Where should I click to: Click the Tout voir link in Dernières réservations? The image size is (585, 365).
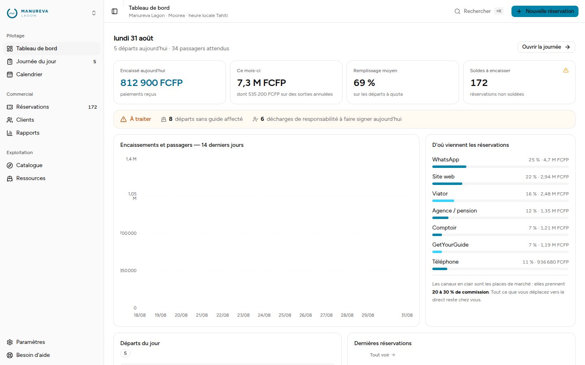click(x=382, y=355)
